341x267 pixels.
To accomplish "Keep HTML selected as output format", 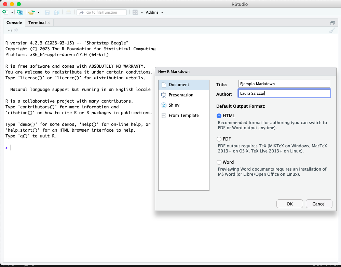I will (219, 116).
